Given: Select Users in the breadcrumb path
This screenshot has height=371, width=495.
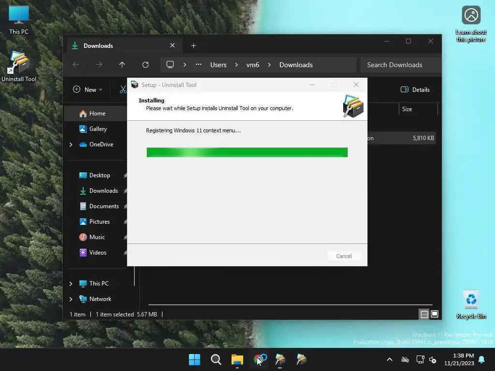Looking at the screenshot, I should 218,65.
